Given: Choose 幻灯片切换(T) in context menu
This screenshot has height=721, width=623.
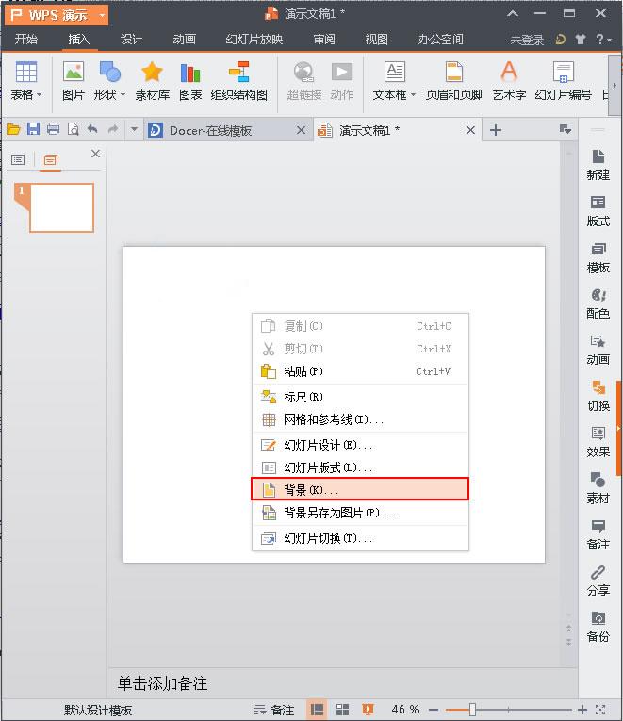Looking at the screenshot, I should [x=360, y=538].
